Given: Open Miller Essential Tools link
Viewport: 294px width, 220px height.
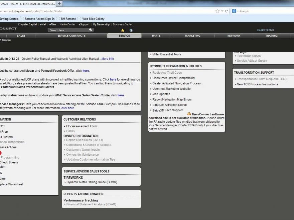Looking at the screenshot, I should coord(166,54).
